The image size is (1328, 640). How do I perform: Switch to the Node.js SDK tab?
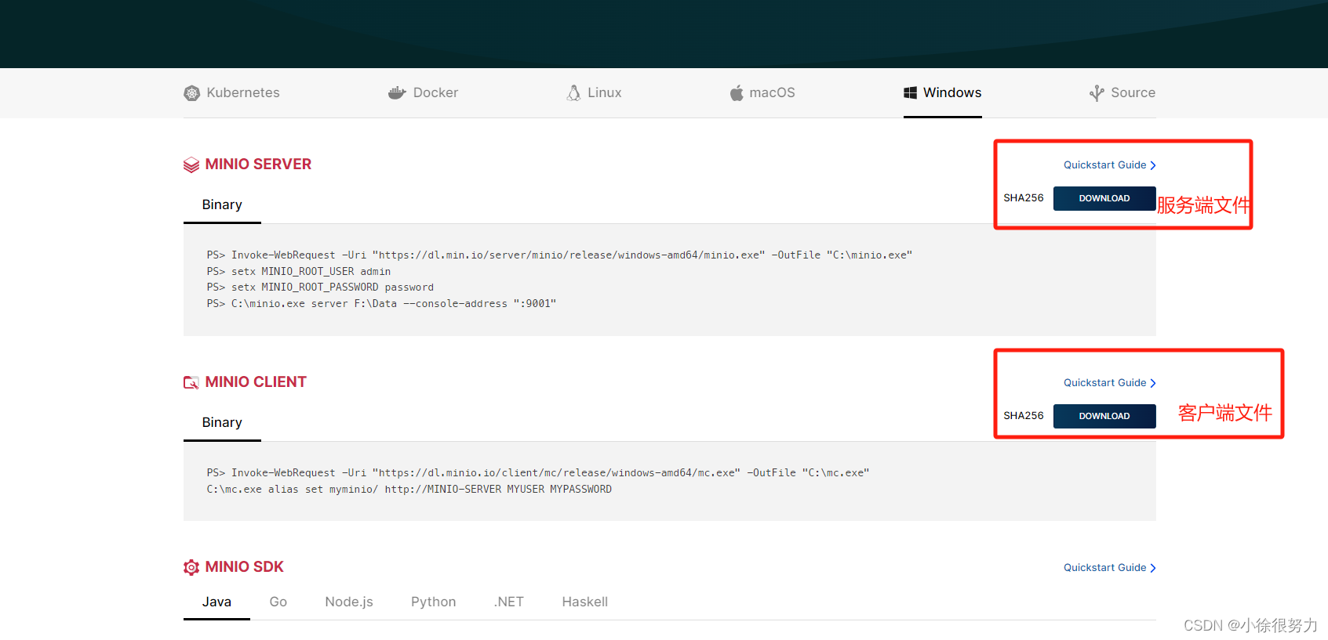[349, 602]
